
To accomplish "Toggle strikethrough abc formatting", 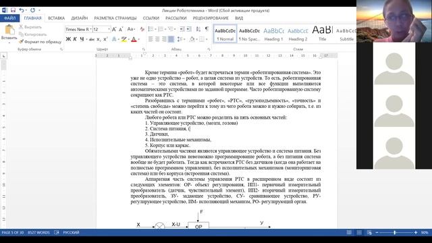I will point(92,39).
